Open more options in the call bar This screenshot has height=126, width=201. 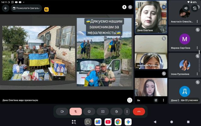tap(127, 112)
